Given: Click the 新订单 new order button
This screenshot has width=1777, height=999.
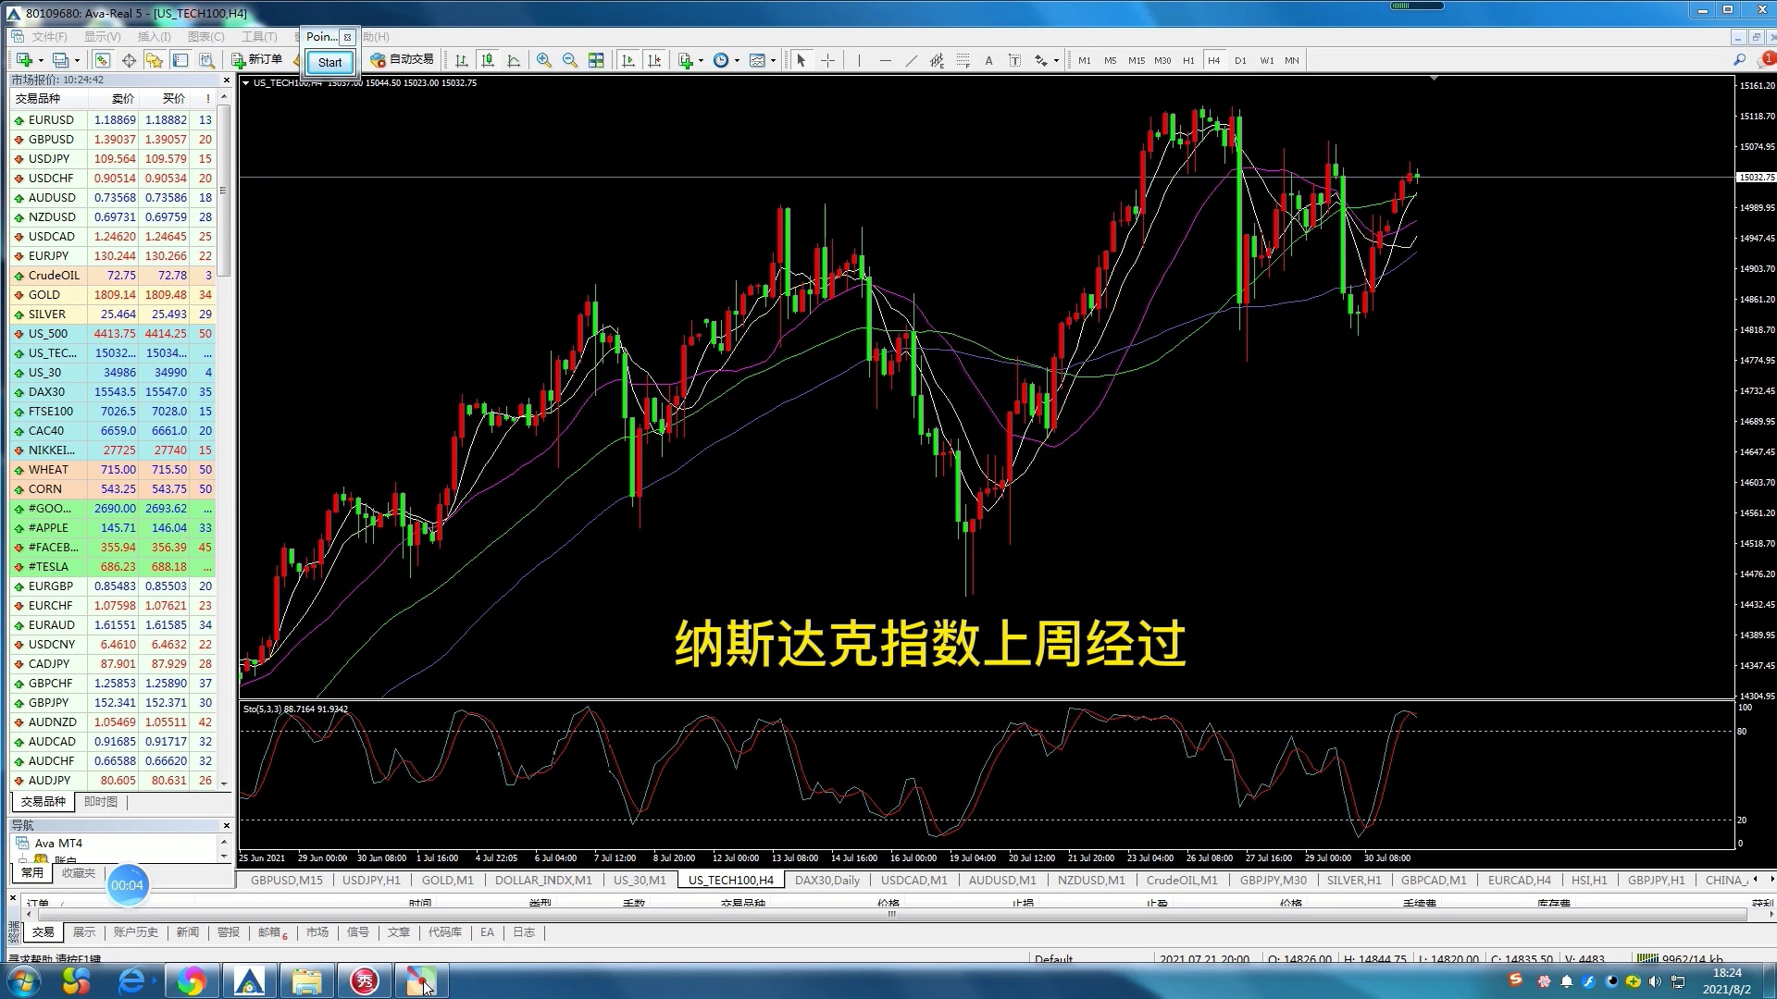Looking at the screenshot, I should coord(257,59).
